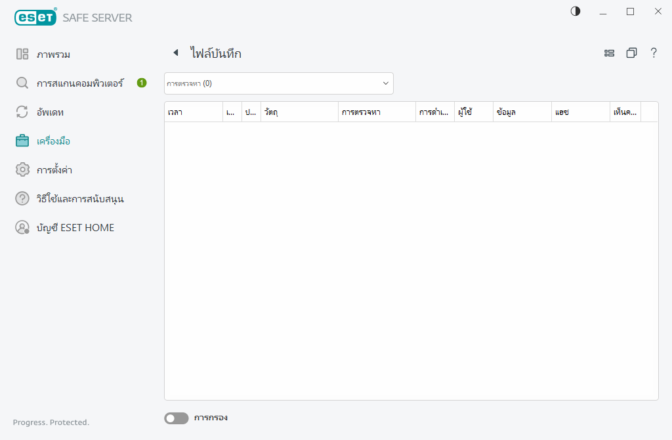The image size is (672, 440).
Task: Click the green scan notification badge
Action: tap(141, 83)
